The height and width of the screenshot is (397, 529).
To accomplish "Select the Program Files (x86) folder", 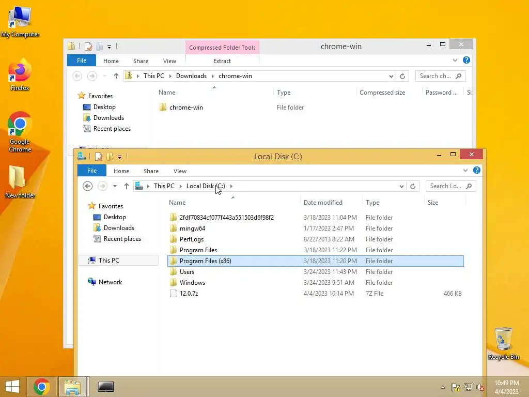I will [x=316, y=261].
